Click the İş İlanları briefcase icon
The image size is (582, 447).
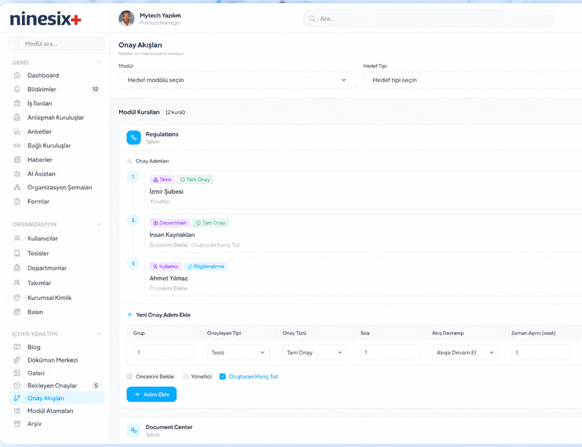point(17,103)
